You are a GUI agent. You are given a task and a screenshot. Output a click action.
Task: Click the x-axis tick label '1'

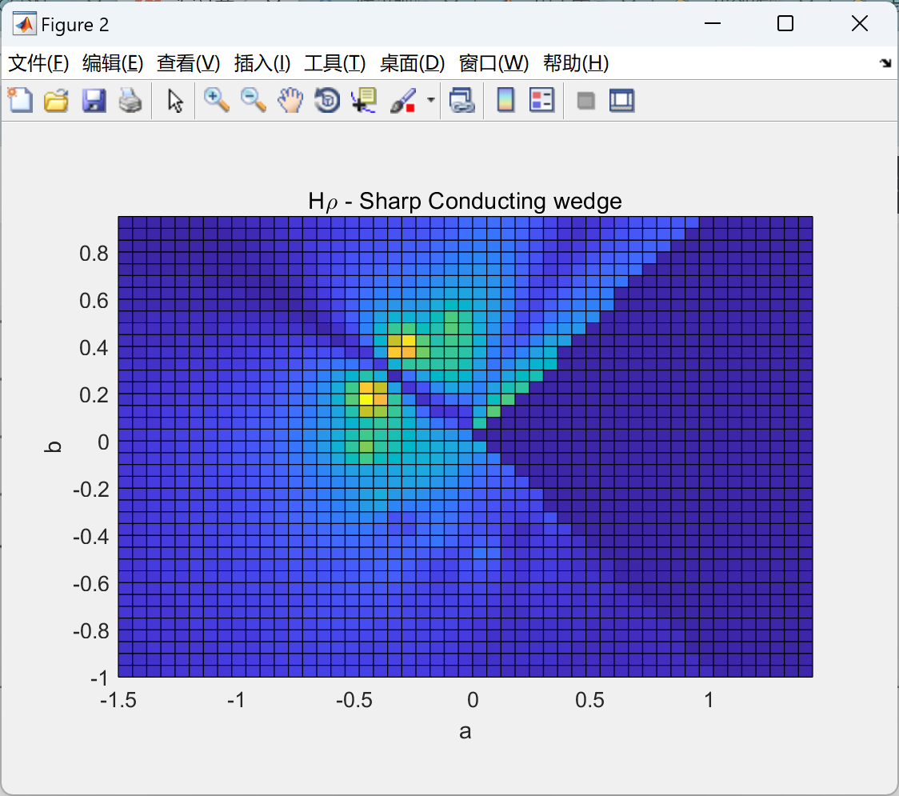709,700
